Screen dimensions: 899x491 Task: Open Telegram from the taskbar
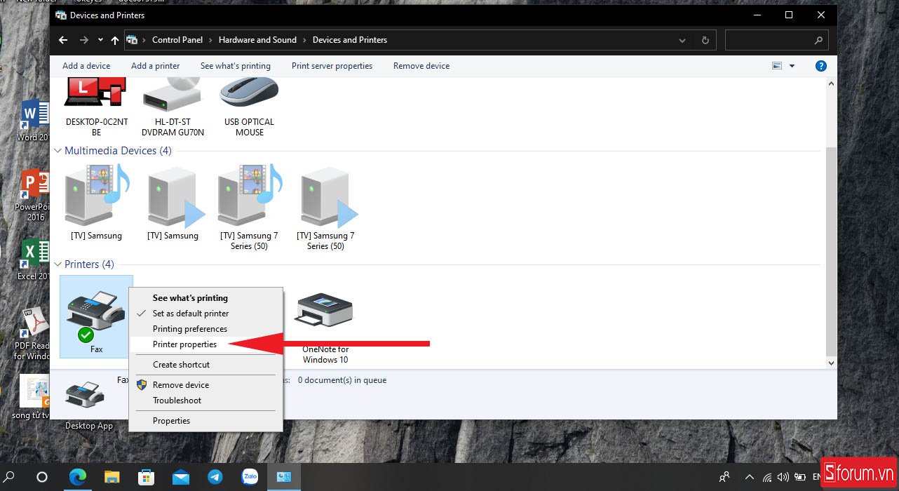pyautogui.click(x=215, y=477)
